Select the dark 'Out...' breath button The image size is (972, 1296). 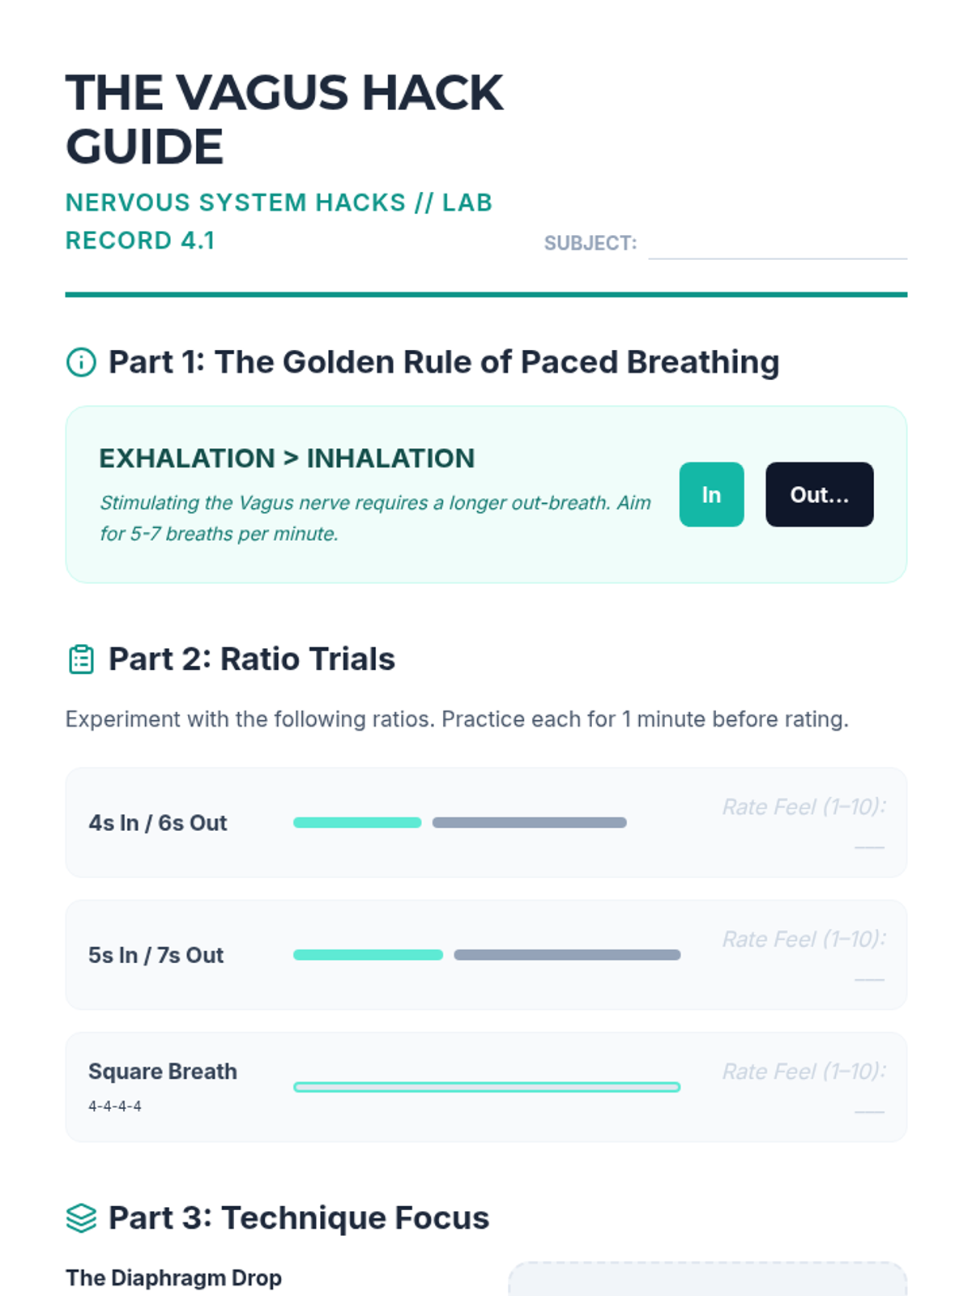coord(820,494)
